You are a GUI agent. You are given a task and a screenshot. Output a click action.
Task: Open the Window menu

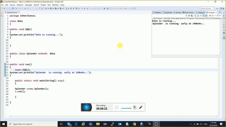(55, 5)
